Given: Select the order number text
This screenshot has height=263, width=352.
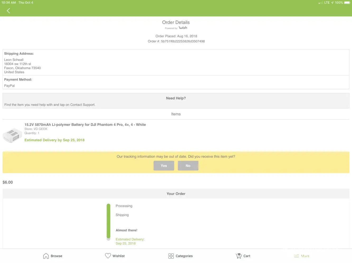Looking at the screenshot, I should [x=176, y=41].
